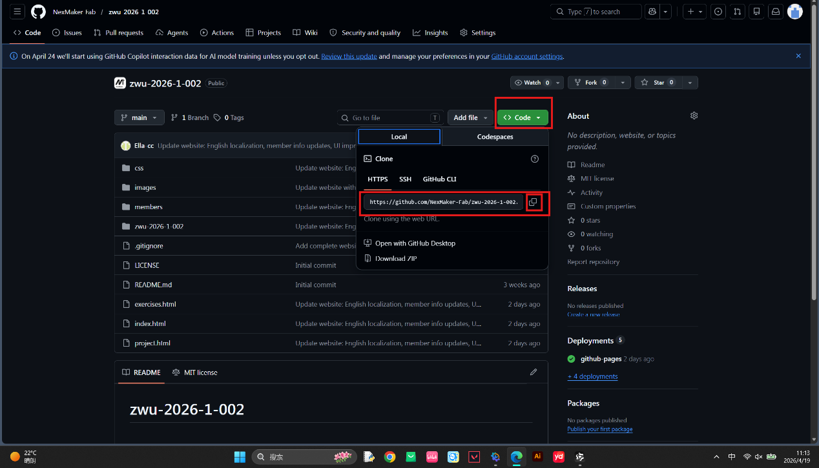Screen dimensions: 819x468
Task: Open the images folder
Action: click(145, 187)
